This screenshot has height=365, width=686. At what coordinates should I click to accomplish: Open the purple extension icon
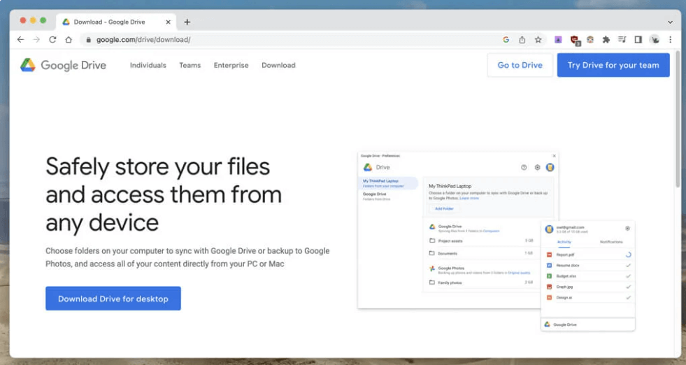558,39
